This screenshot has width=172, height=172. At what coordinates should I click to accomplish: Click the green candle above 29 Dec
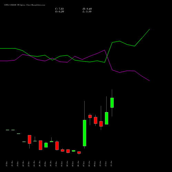pos(46,145)
